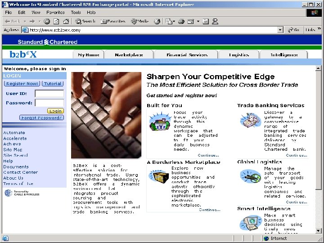This screenshot has width=324, height=243.
Task: Open the View menu
Action: point(36,13)
